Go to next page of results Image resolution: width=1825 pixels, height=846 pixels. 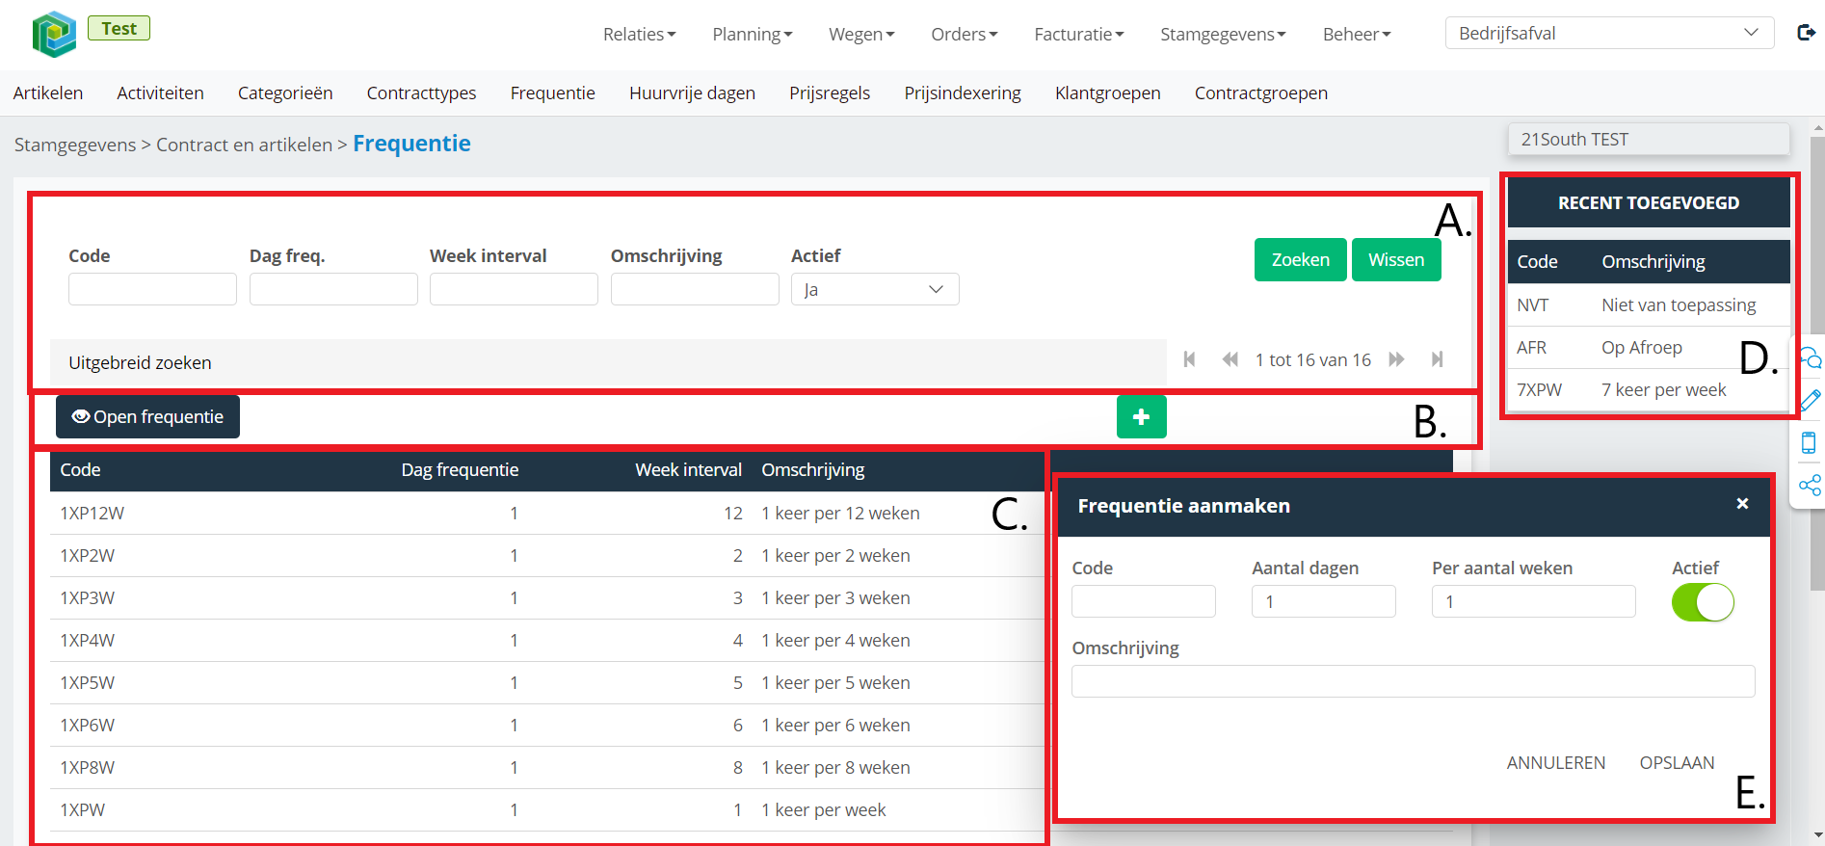point(1396,359)
